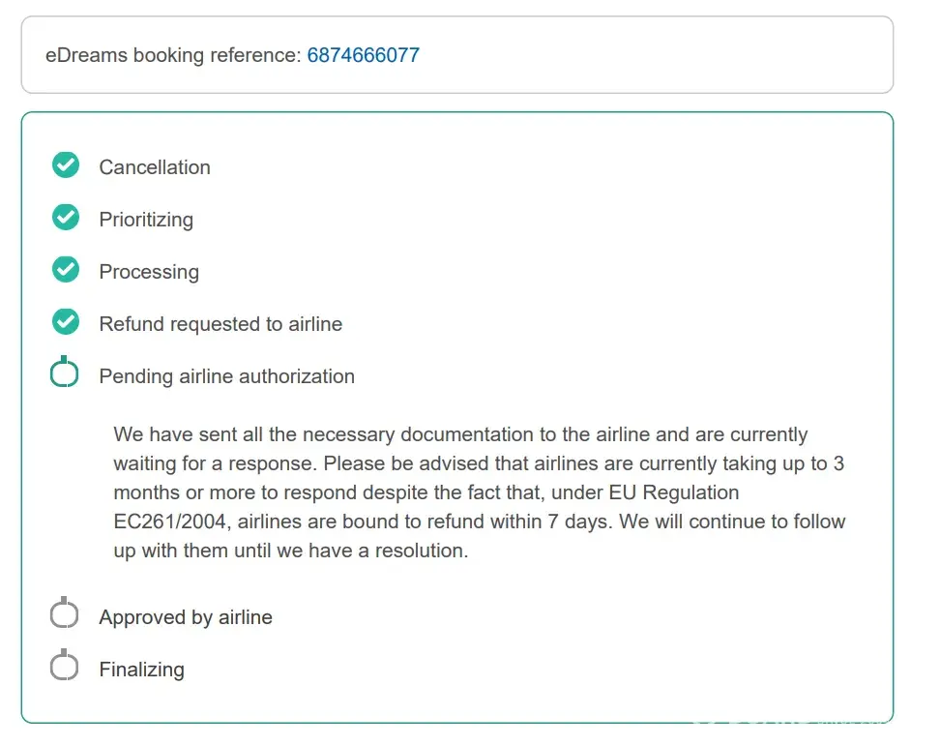Click the Approved by airline step label
The image size is (940, 746).
(x=186, y=617)
